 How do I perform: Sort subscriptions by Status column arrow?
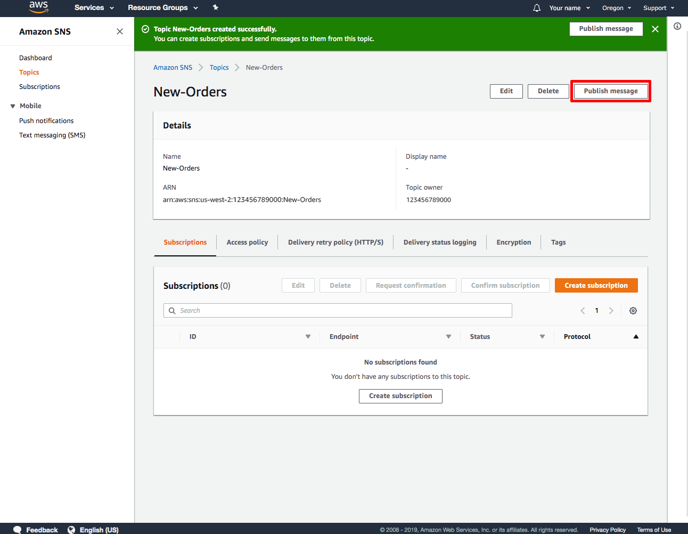coord(542,337)
